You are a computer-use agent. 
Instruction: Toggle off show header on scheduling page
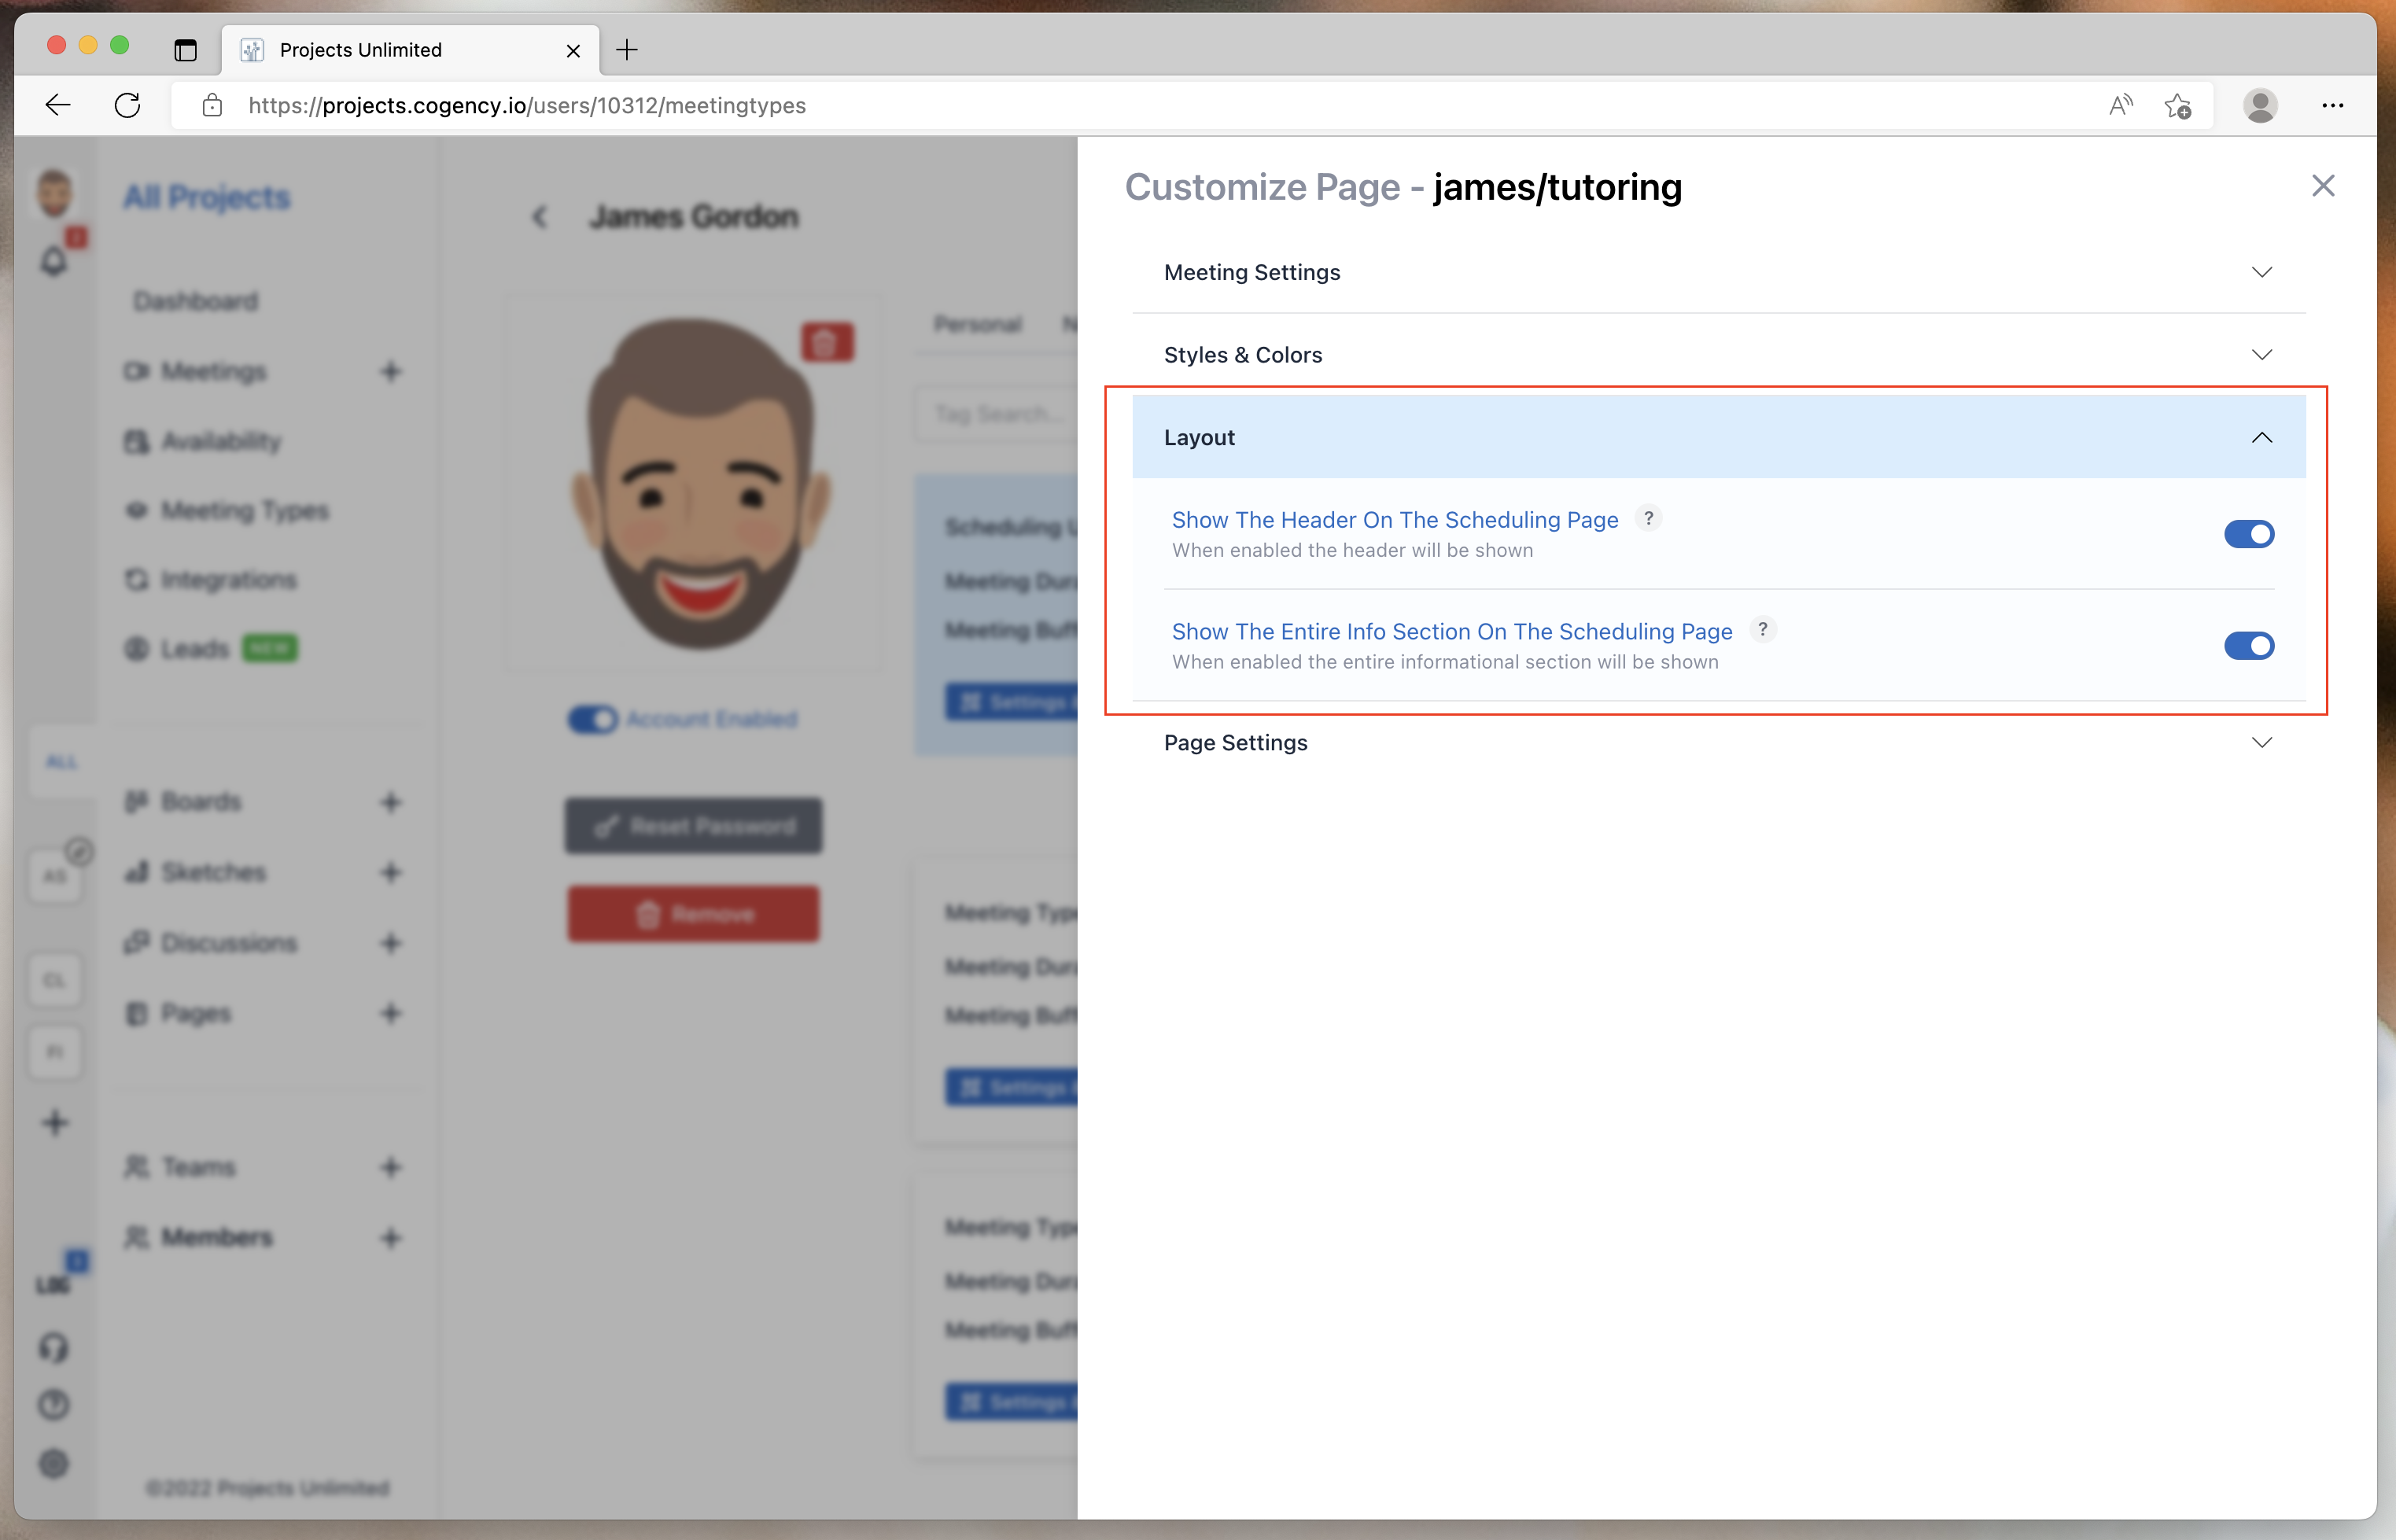pos(2248,534)
